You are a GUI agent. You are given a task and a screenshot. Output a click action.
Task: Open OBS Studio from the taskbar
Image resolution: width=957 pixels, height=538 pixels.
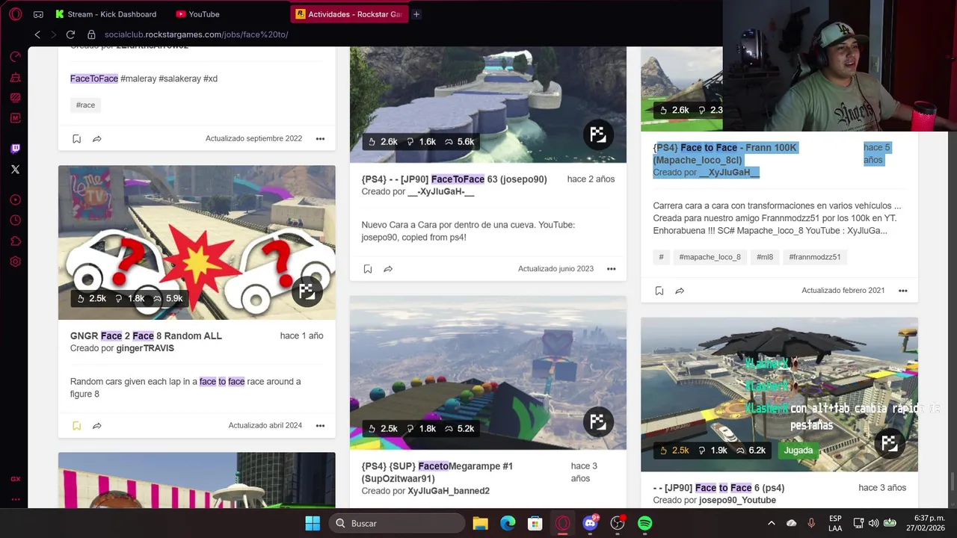(618, 523)
